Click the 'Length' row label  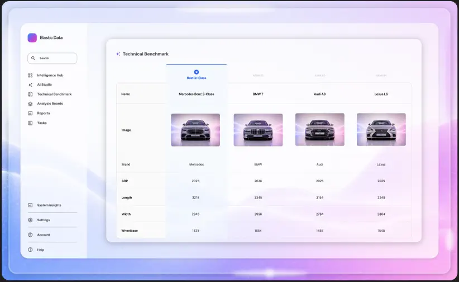(x=127, y=197)
